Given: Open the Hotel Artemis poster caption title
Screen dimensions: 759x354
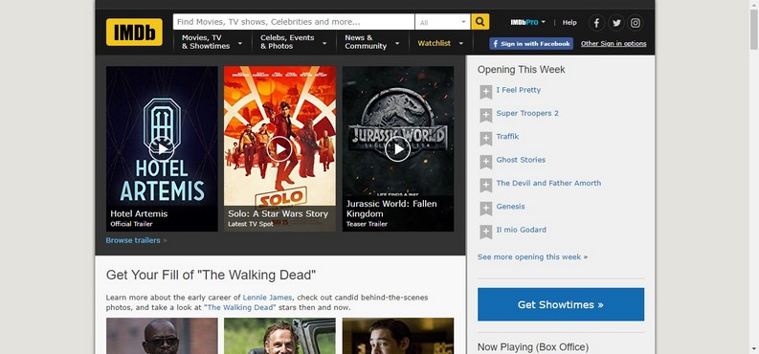Looking at the screenshot, I should click(x=139, y=213).
